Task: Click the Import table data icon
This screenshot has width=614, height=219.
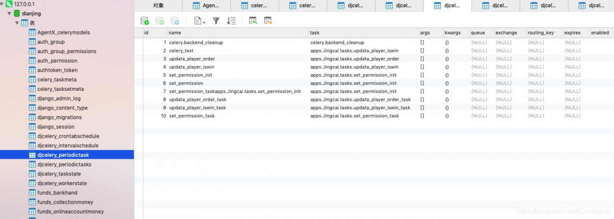Action: click(x=253, y=21)
